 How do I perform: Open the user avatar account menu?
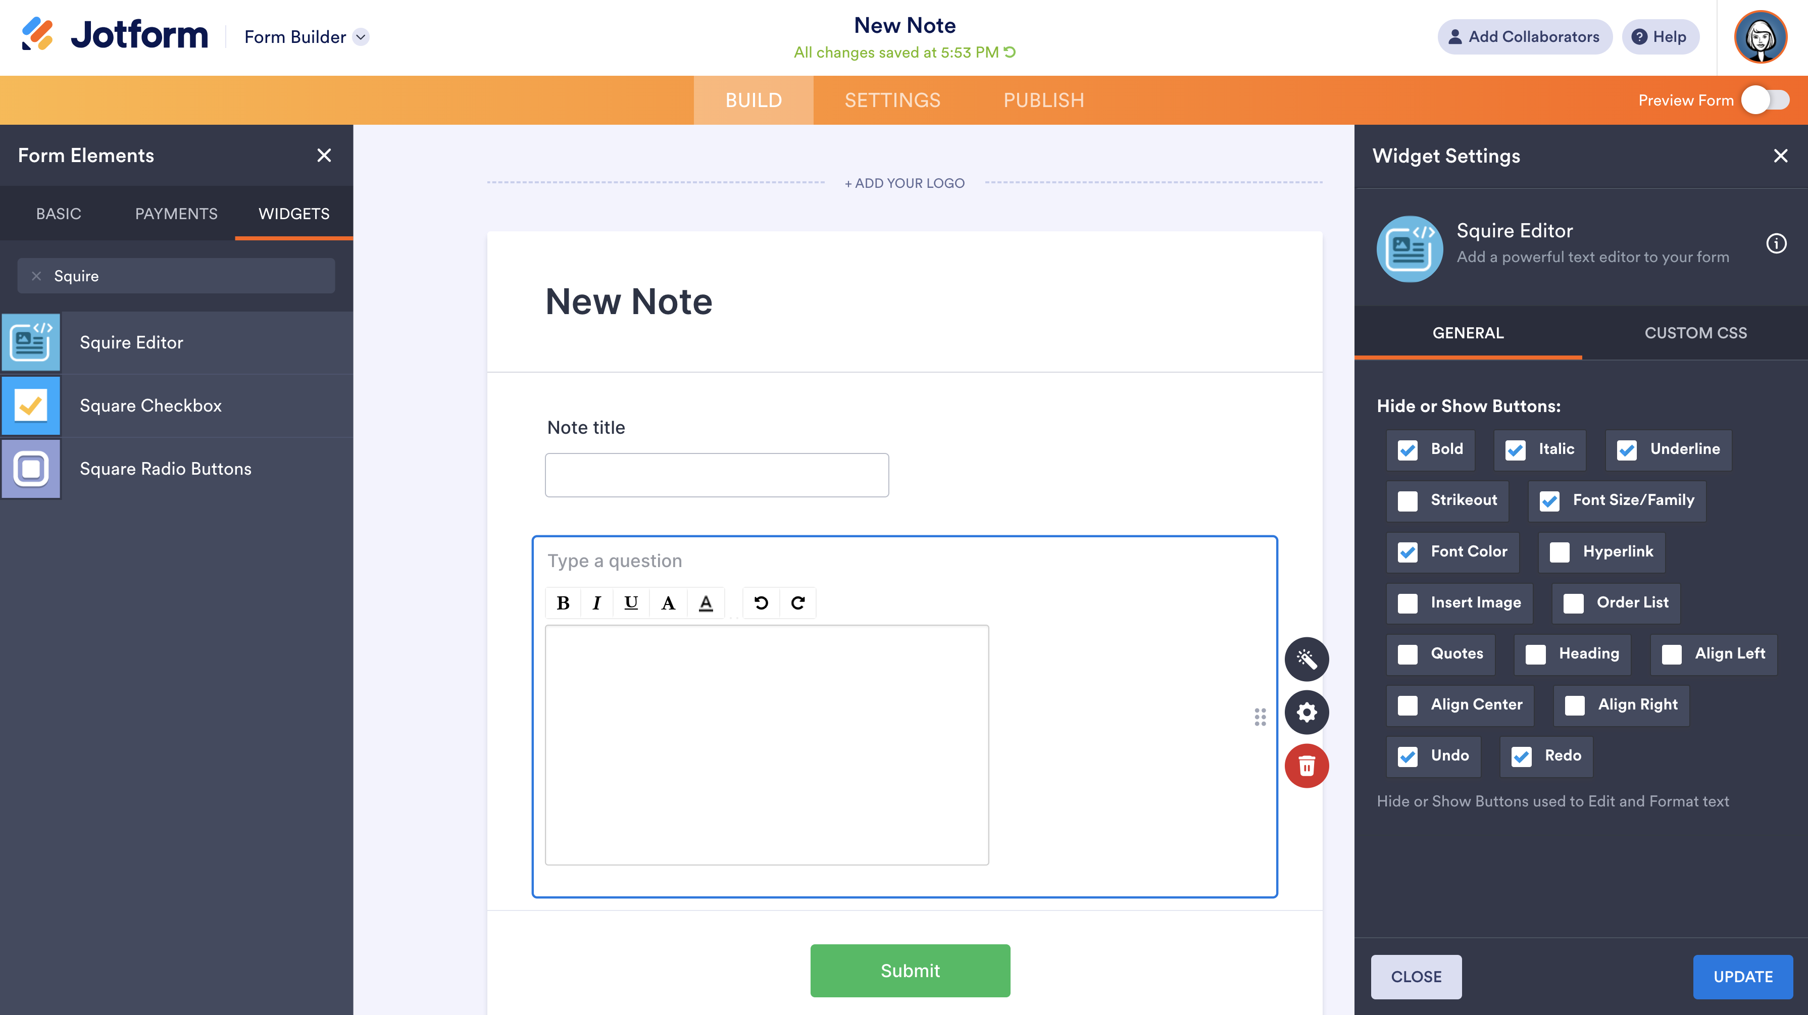tap(1760, 37)
